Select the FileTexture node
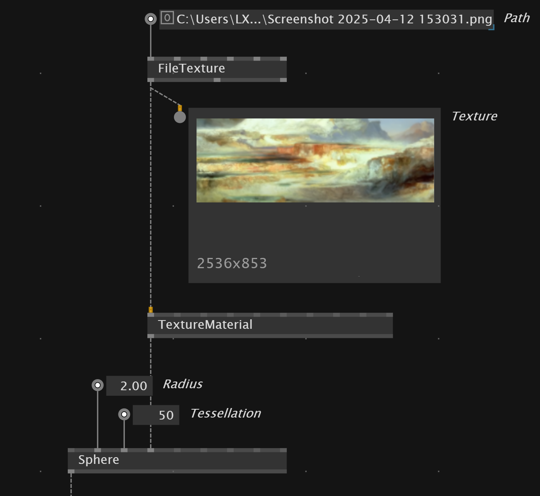The width and height of the screenshot is (540, 496). pos(217,69)
